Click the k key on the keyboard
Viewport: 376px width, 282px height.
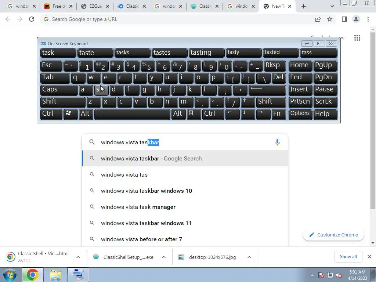pyautogui.click(x=194, y=90)
